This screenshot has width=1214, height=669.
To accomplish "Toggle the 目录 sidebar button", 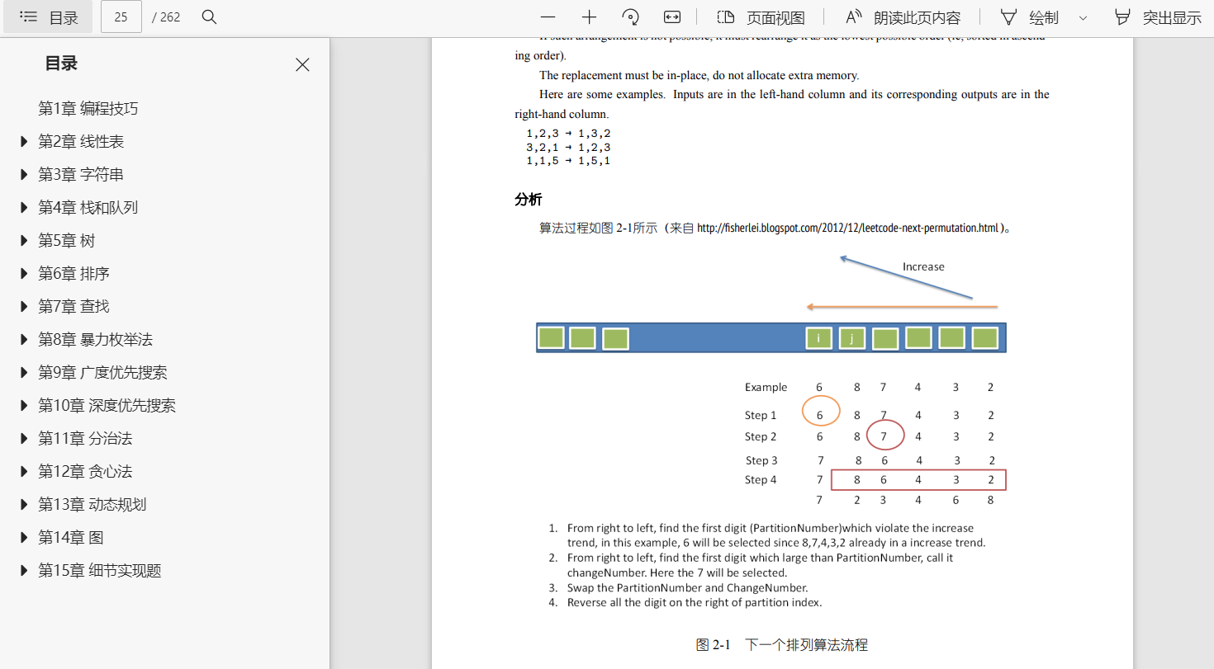I will pyautogui.click(x=48, y=16).
